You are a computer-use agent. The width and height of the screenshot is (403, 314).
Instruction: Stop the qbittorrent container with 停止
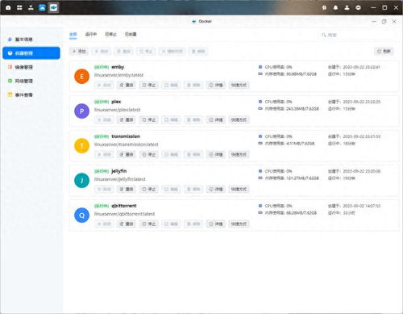pyautogui.click(x=149, y=224)
